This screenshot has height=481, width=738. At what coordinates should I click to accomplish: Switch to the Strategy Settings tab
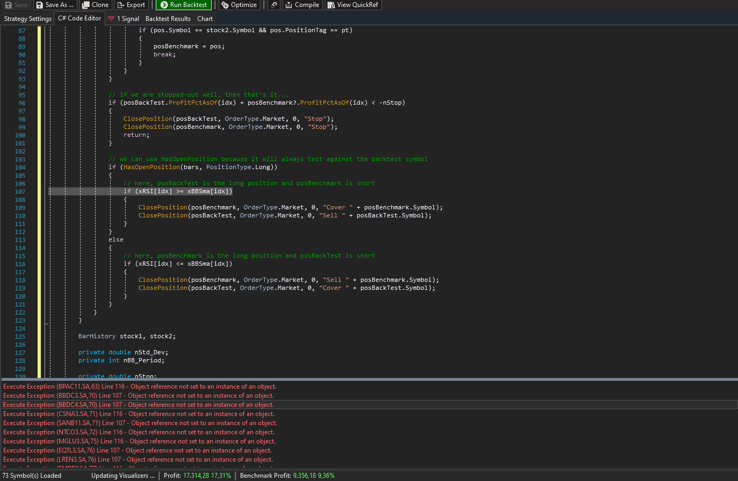tap(27, 19)
